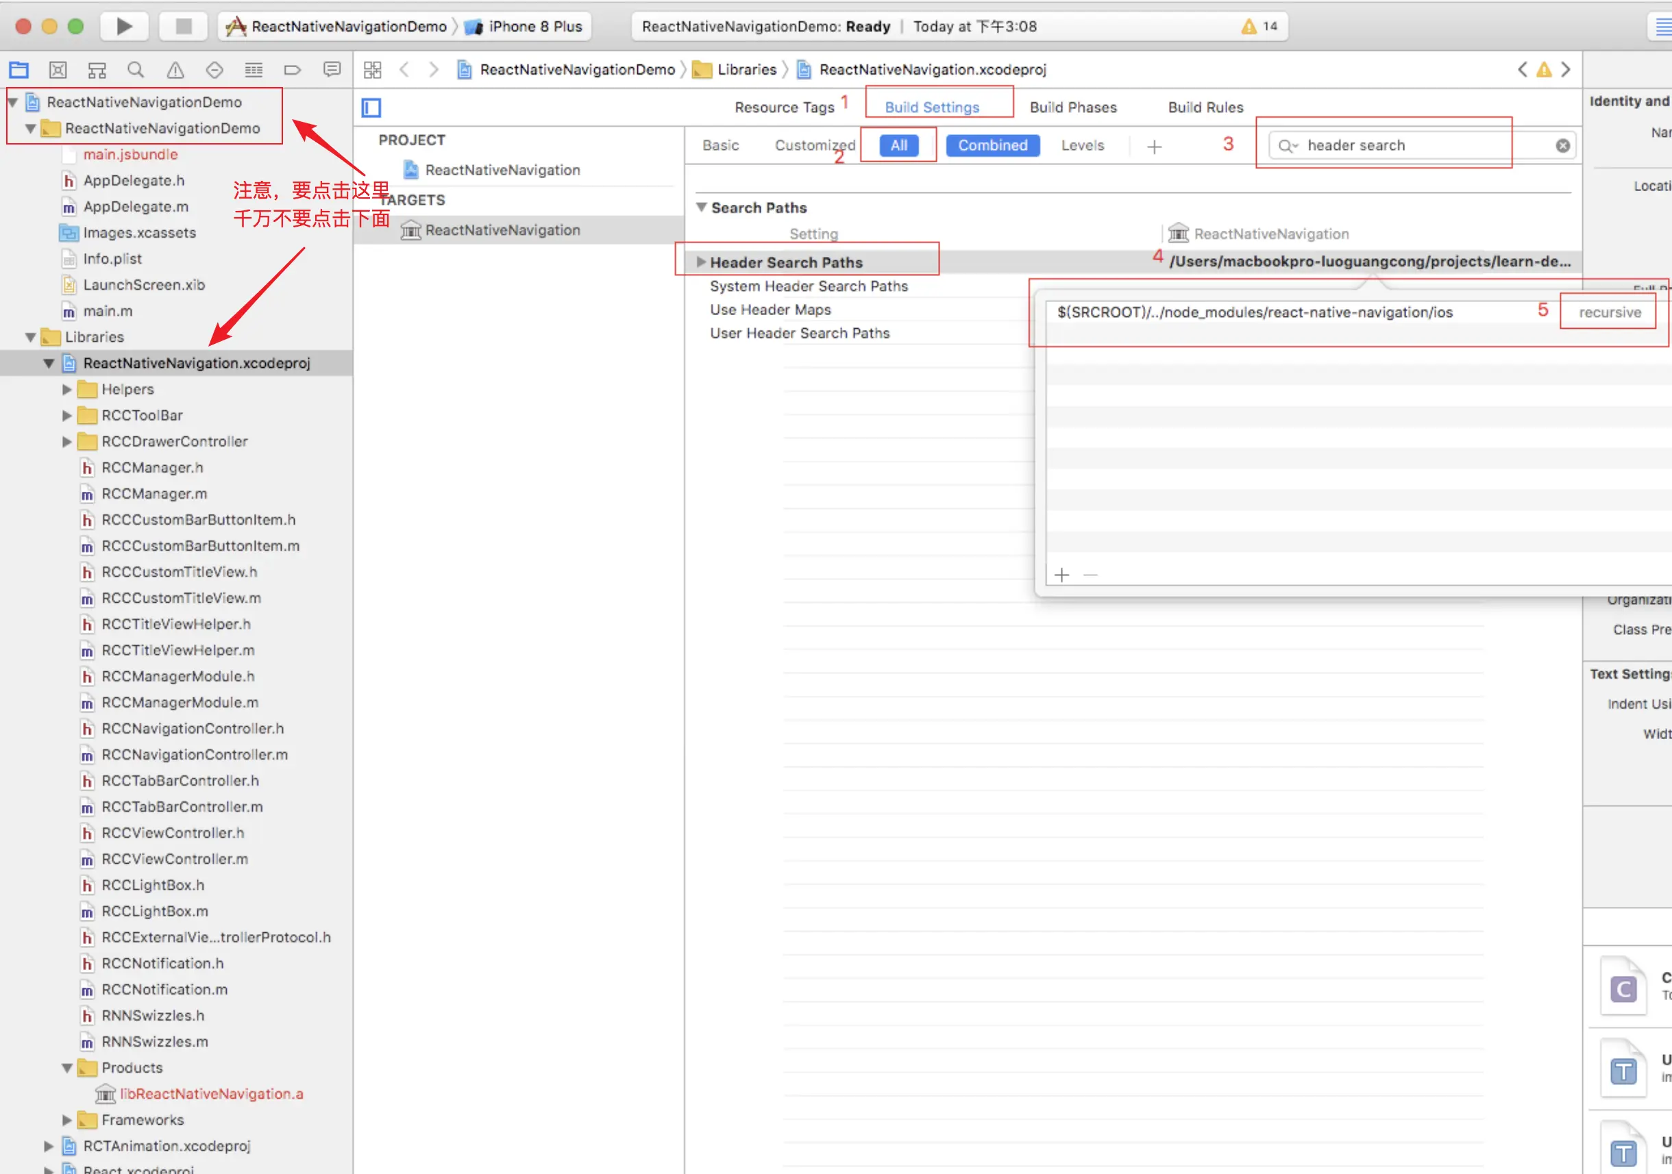Collapse the Search Paths section
The width and height of the screenshot is (1672, 1174).
(701, 208)
